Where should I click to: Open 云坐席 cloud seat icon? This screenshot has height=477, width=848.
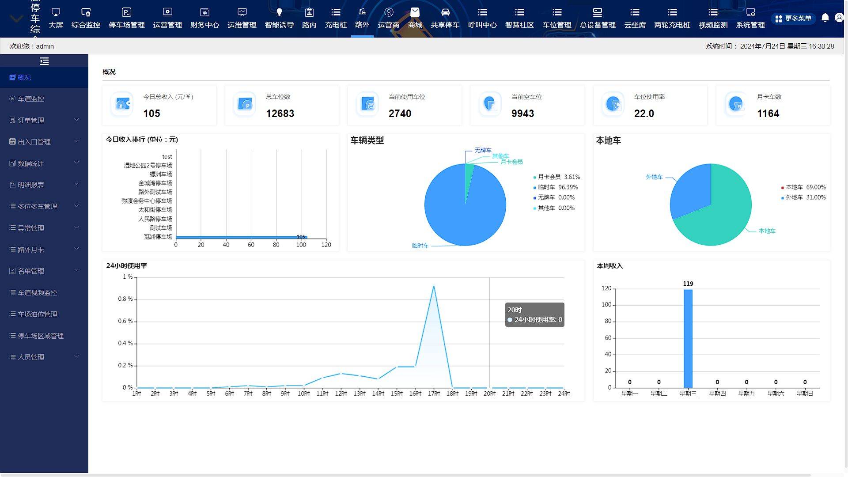coord(635,12)
